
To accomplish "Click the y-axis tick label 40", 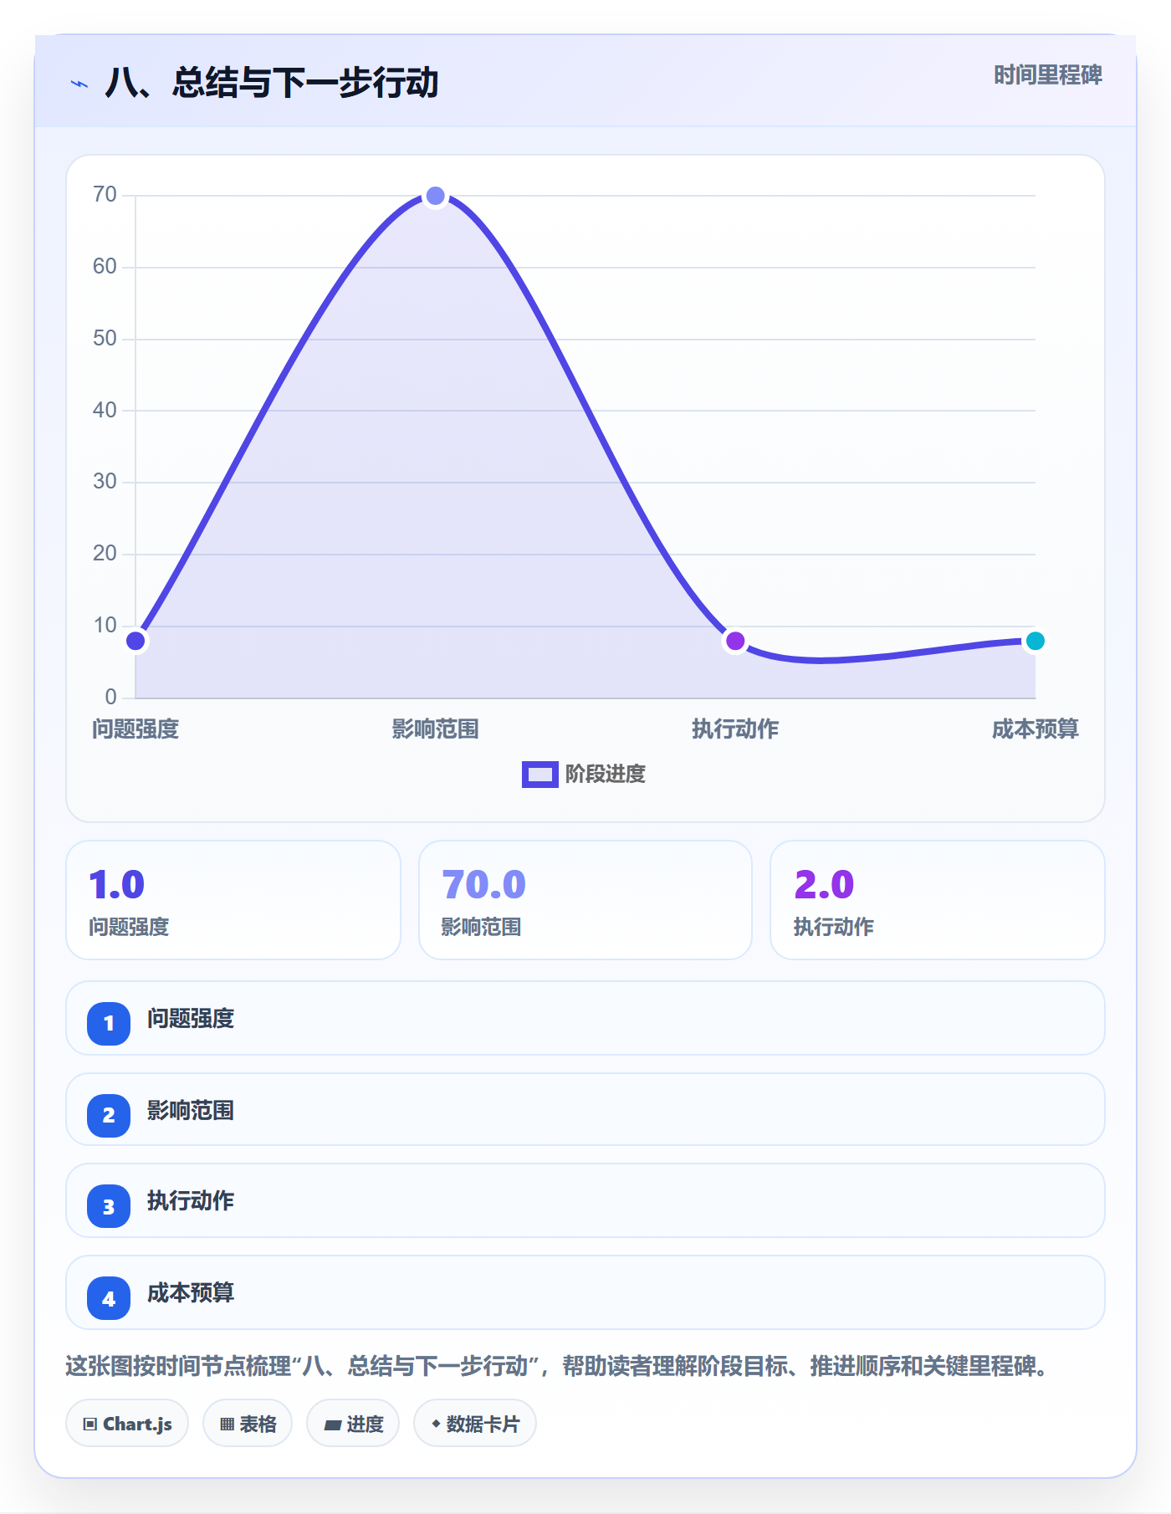I will point(105,410).
